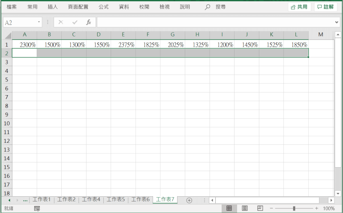The width and height of the screenshot is (343, 213).
Task: Open the Name Box dropdown arrow
Action: click(x=39, y=22)
